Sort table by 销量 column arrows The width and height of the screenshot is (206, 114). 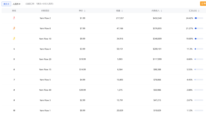122,11
